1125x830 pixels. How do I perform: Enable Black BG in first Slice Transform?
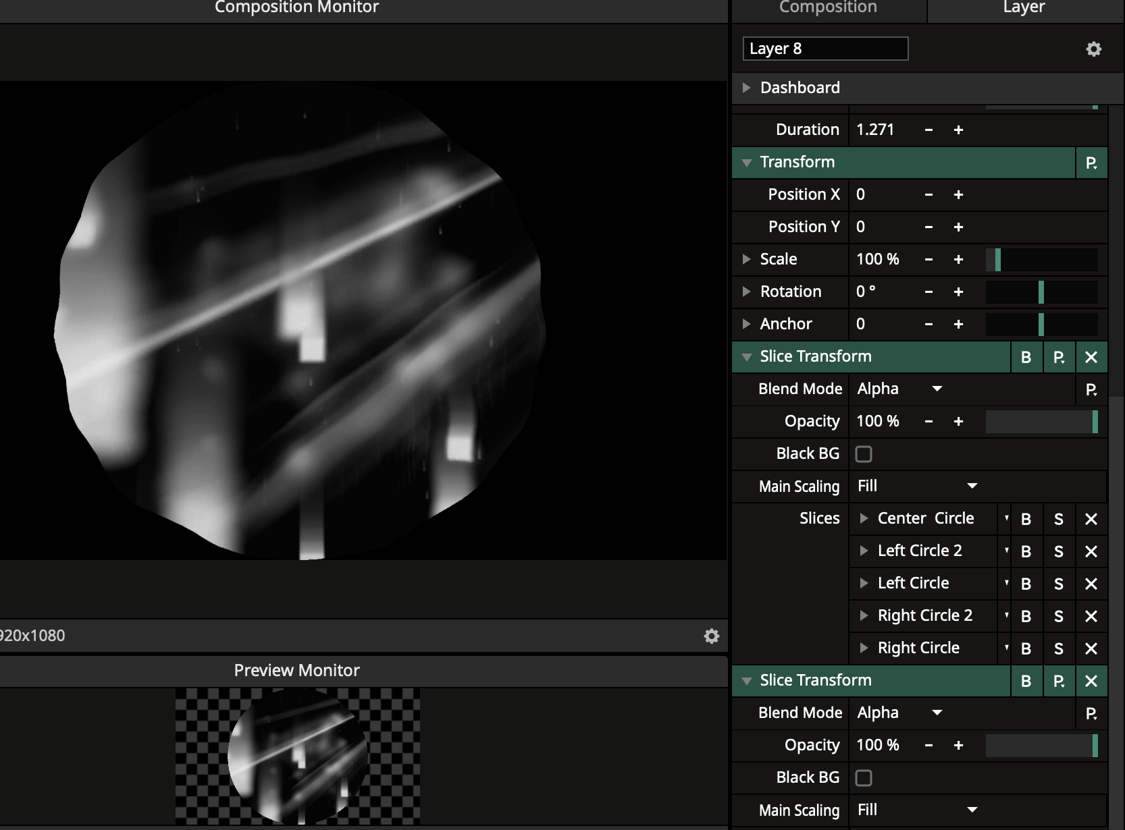(864, 454)
